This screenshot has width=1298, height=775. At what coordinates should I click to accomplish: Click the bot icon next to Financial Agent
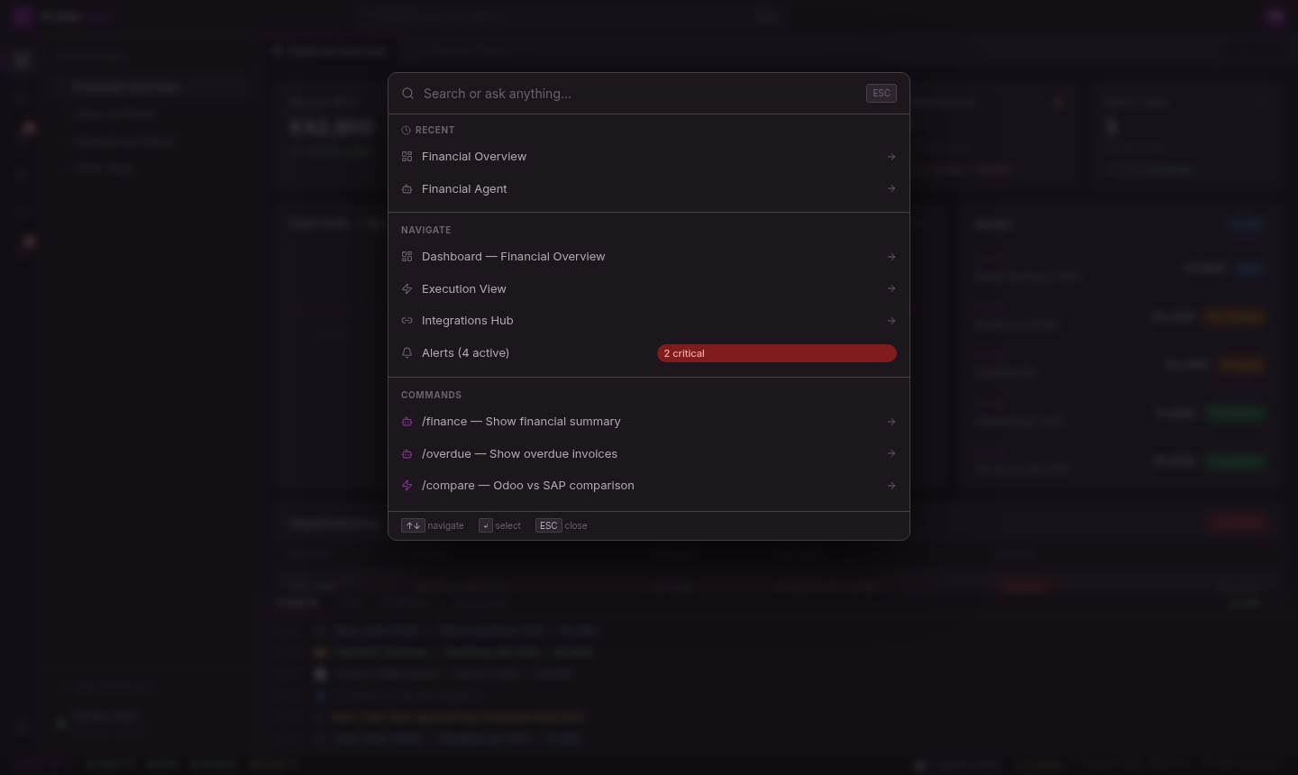pyautogui.click(x=407, y=188)
